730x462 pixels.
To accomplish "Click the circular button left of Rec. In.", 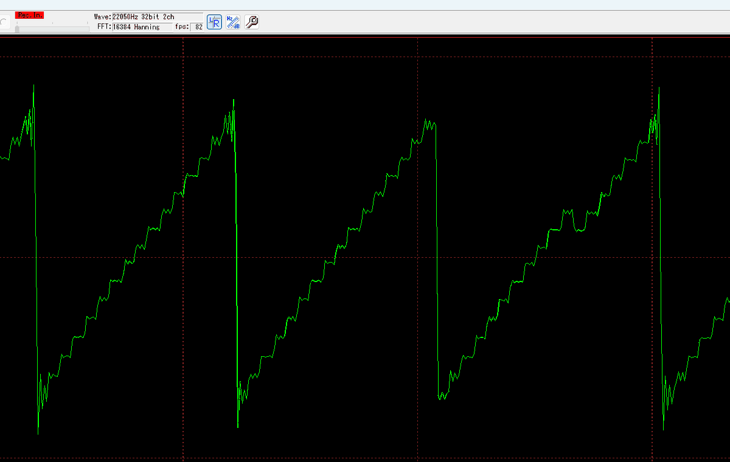I will click(4, 22).
